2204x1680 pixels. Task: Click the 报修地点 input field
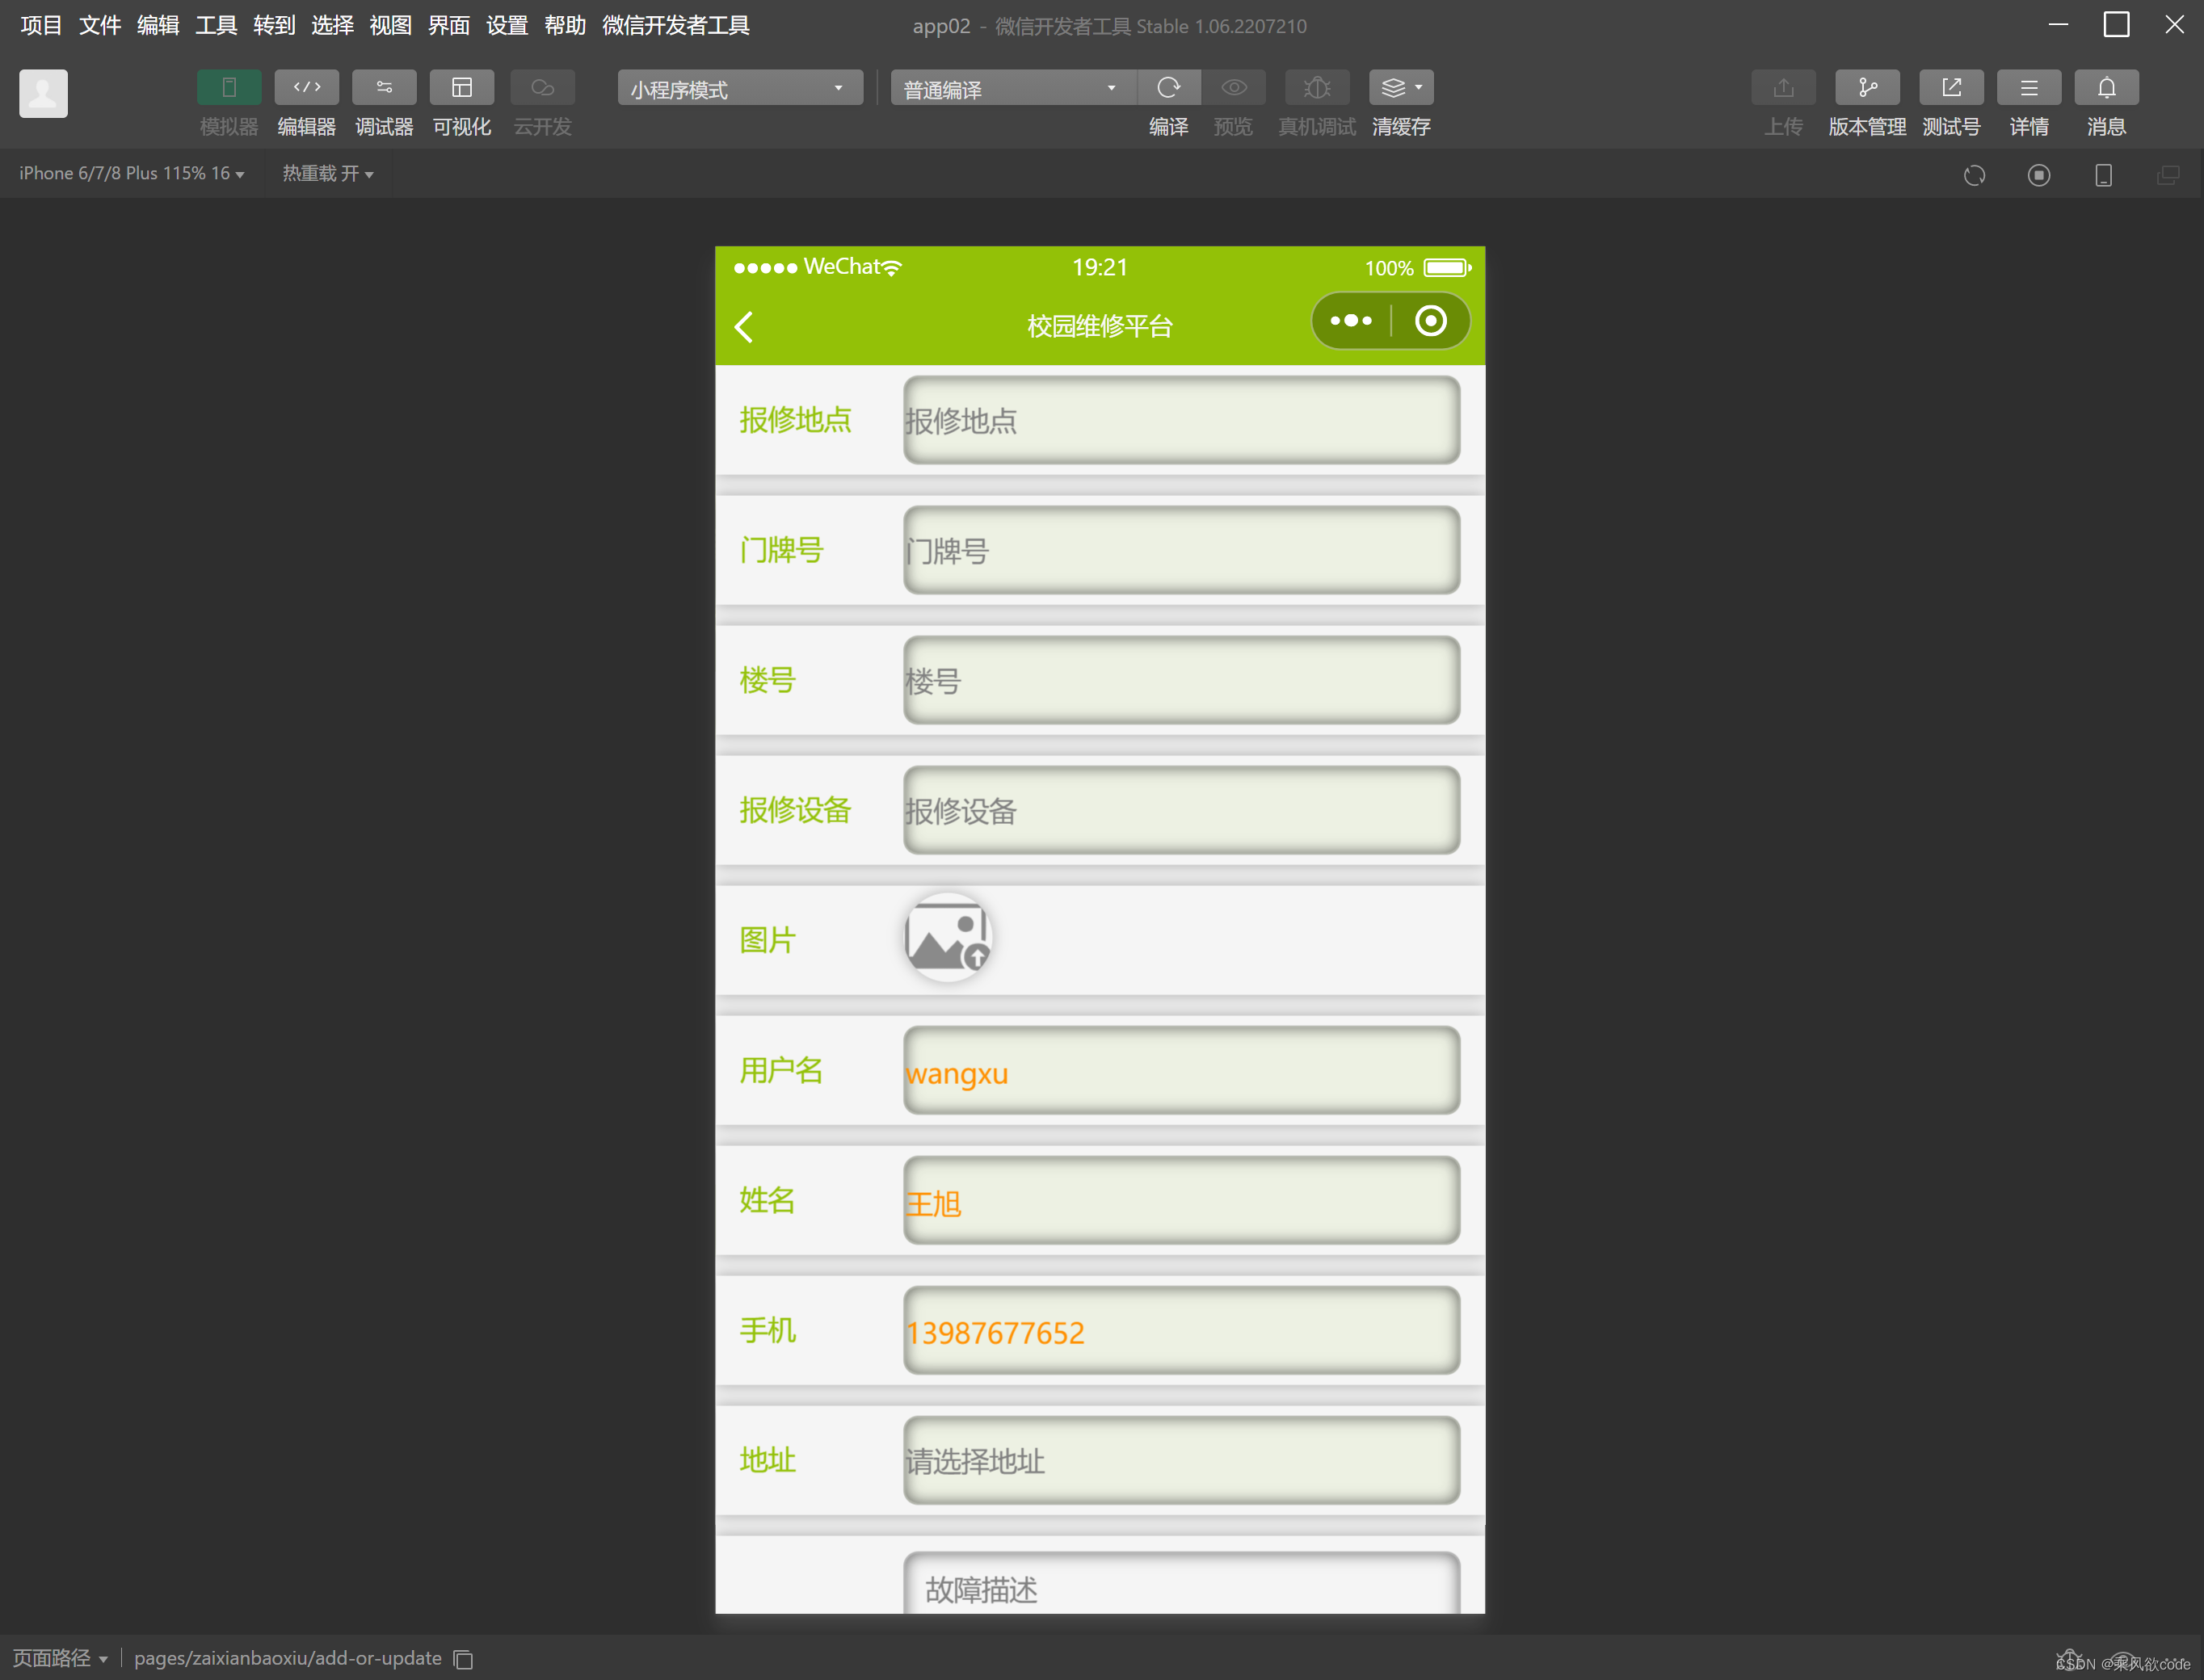click(1180, 420)
